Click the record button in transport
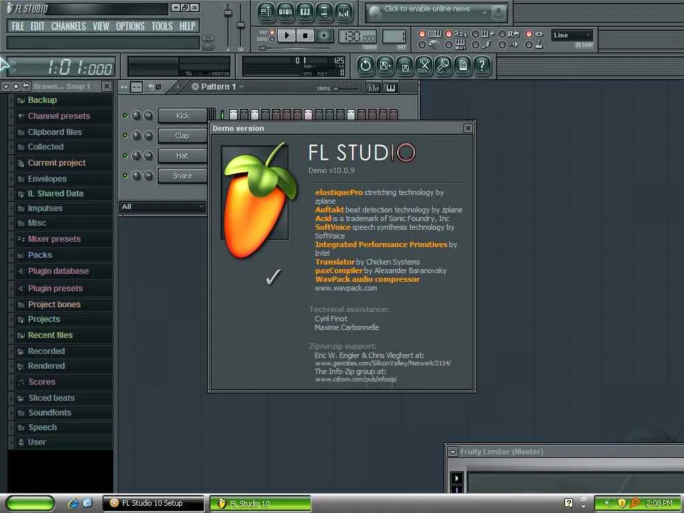The image size is (684, 513). [324, 35]
